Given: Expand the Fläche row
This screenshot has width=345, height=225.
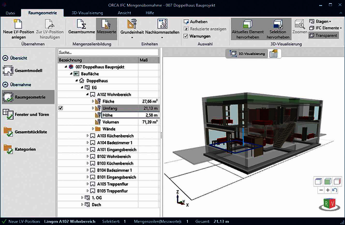Looking at the screenshot, I should pyautogui.click(x=93, y=101).
